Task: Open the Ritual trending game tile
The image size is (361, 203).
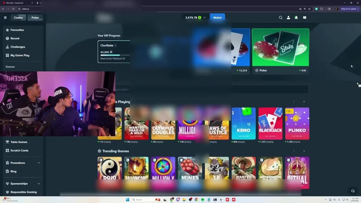Action: click(x=297, y=173)
